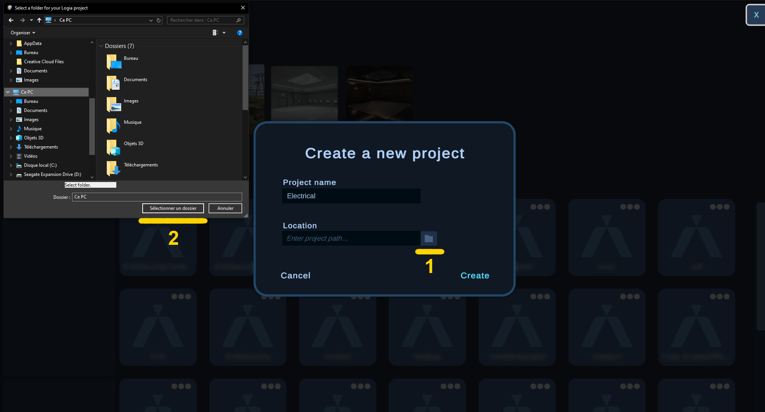Click the sidebar tree scrollbar
Viewport: 765px width, 412px height.
pos(92,126)
